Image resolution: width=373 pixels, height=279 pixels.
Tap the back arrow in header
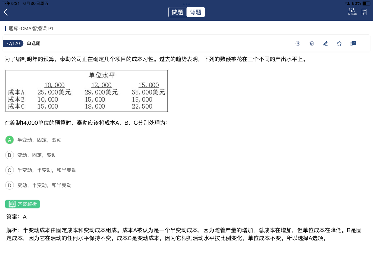pyautogui.click(x=6, y=12)
